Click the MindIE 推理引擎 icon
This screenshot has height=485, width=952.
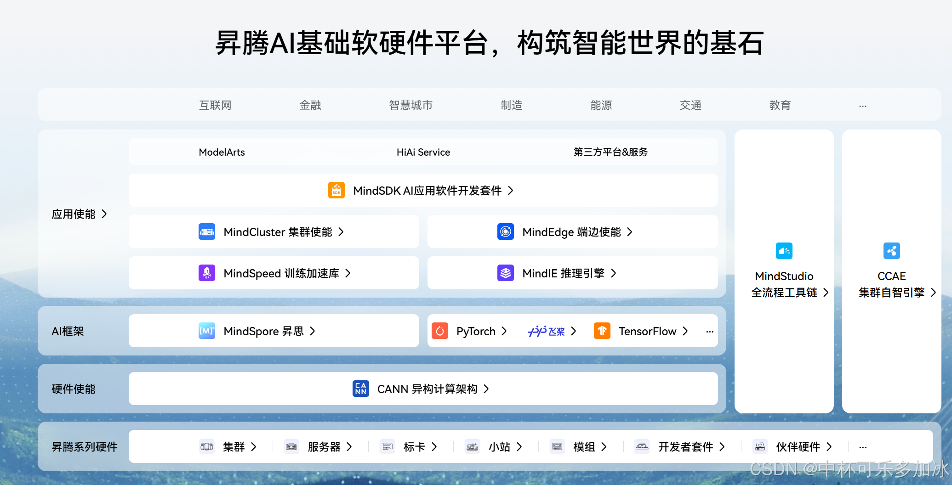[x=506, y=273]
